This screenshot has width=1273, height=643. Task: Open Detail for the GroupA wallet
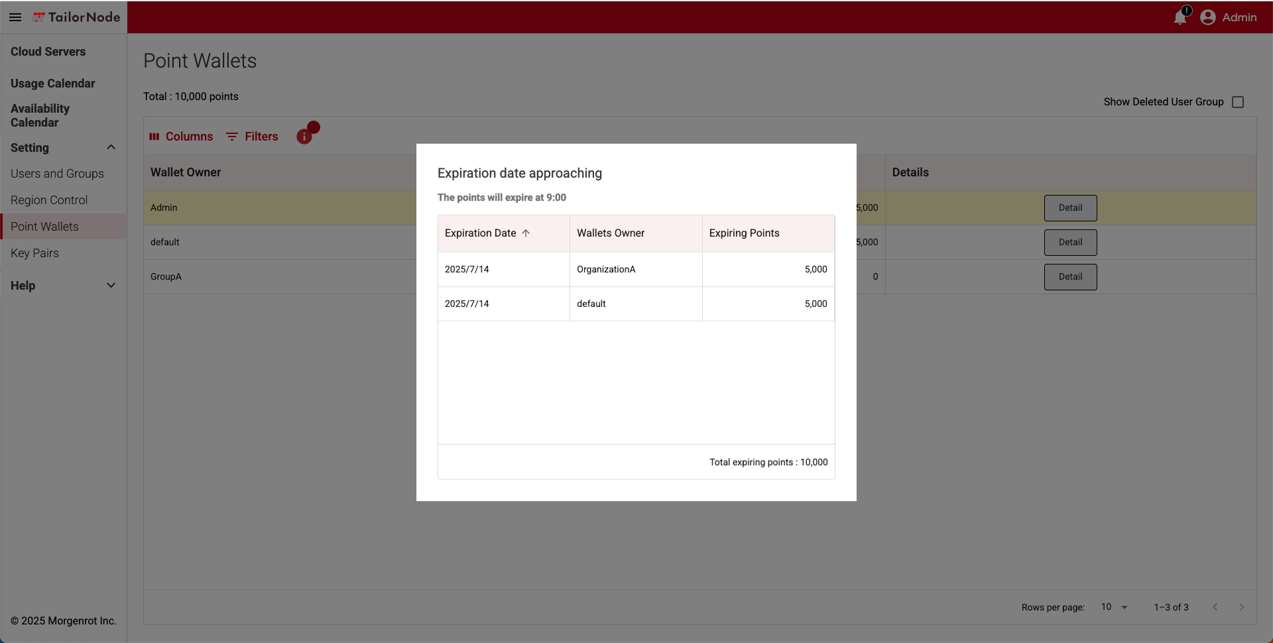(x=1070, y=277)
